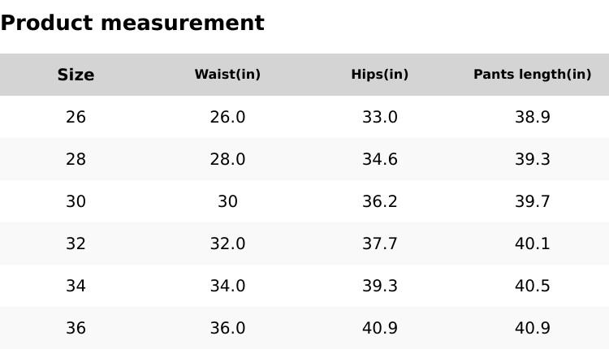Click the Product measurement heading

click(132, 23)
